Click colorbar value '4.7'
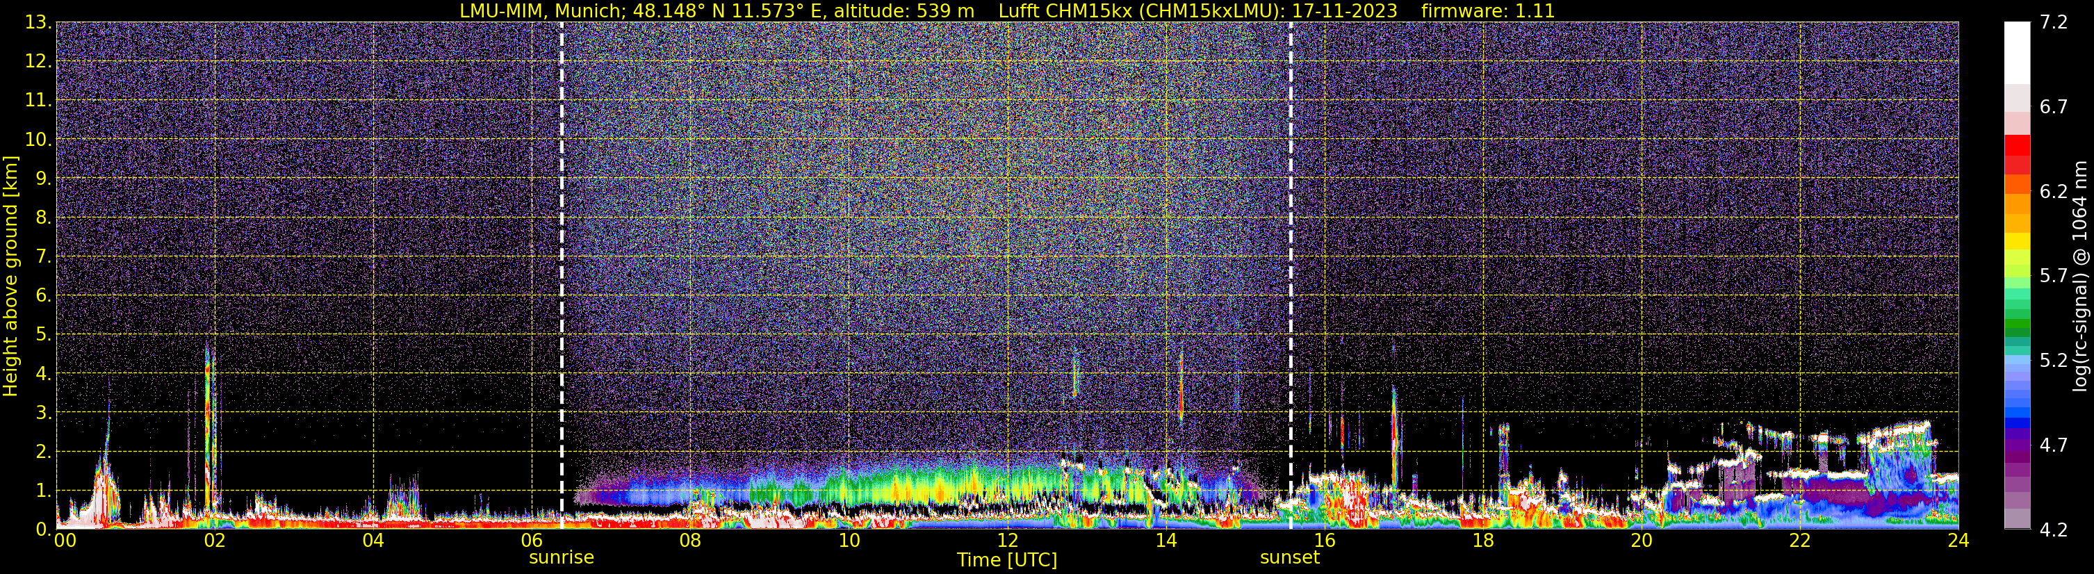The width and height of the screenshot is (2094, 574). pos(2054,445)
